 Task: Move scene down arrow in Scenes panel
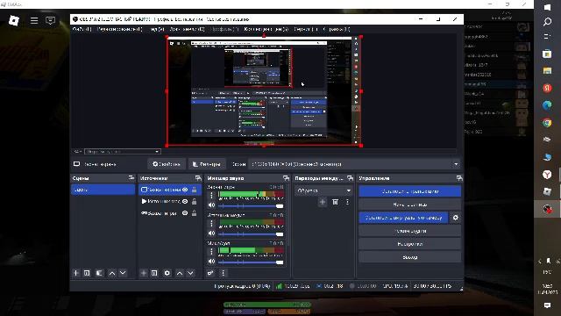(123, 273)
